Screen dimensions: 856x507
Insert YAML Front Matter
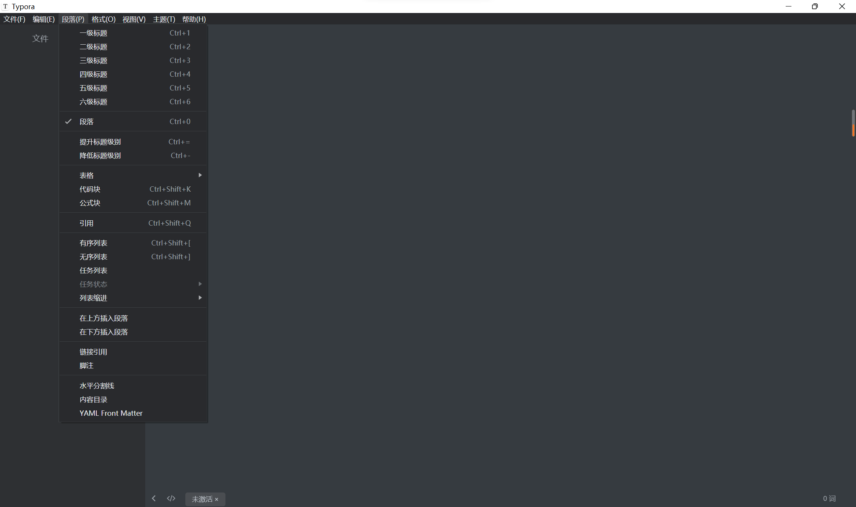point(133,413)
